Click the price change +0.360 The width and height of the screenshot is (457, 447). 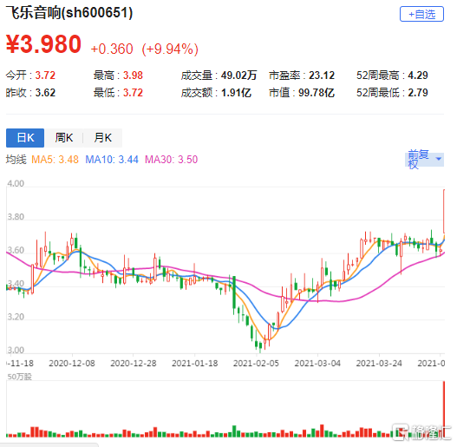point(112,49)
